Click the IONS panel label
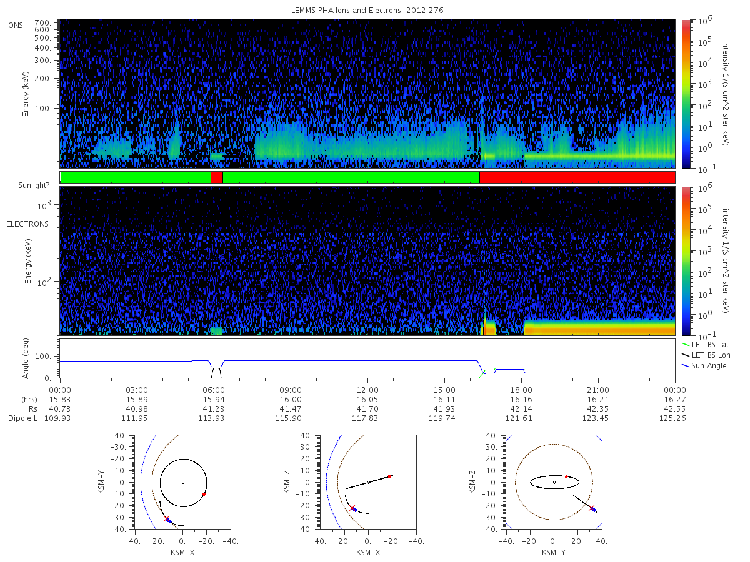Screen dimensions: 750x562 coord(15,25)
